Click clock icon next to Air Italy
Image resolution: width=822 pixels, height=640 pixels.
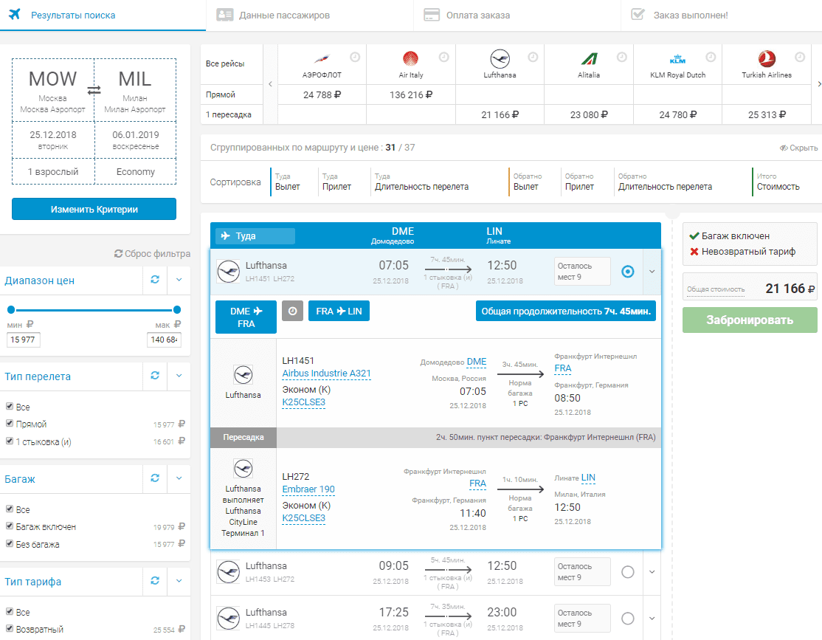click(444, 57)
